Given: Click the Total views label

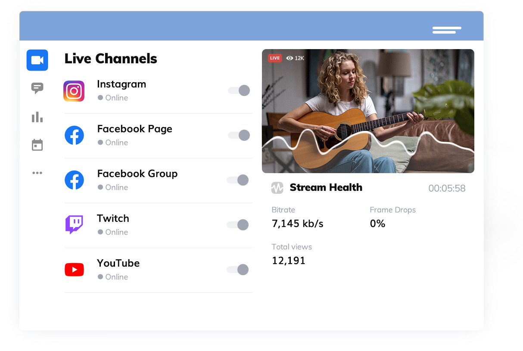Looking at the screenshot, I should click(x=292, y=247).
